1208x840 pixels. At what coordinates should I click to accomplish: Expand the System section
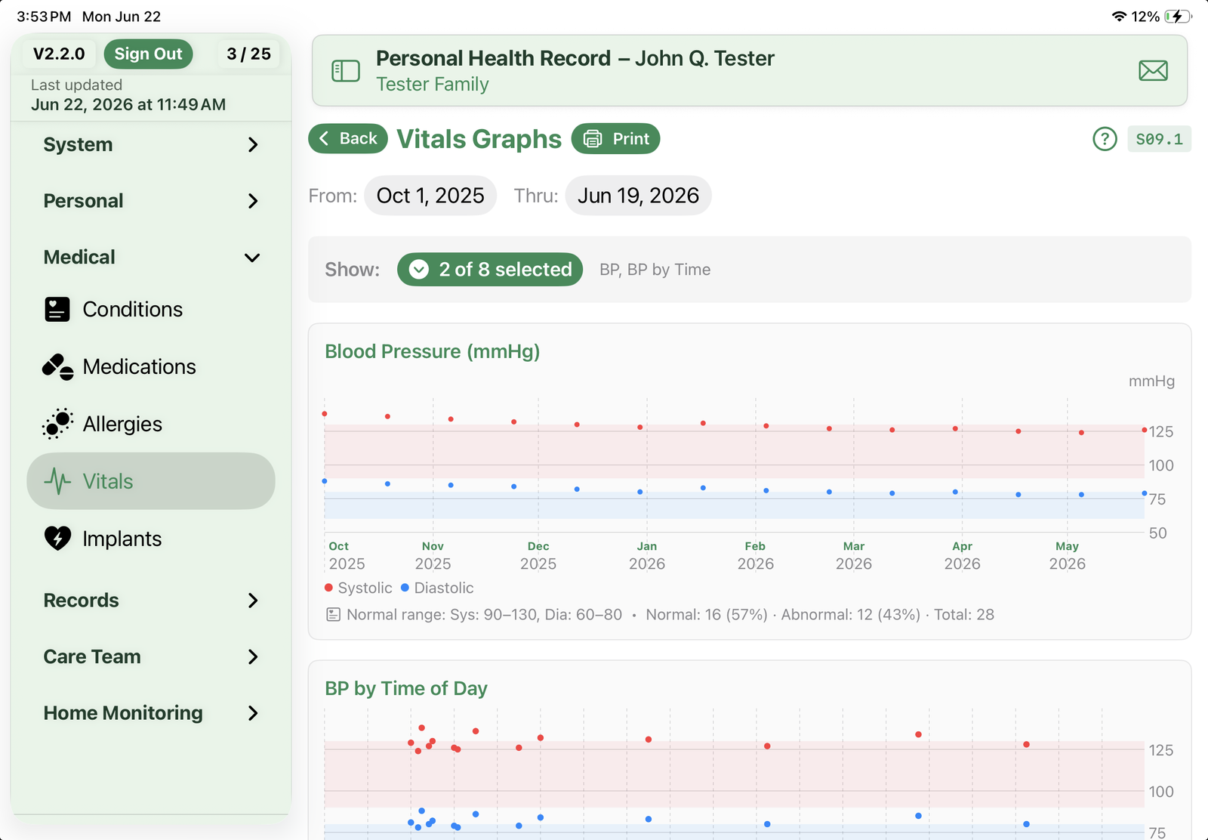[x=151, y=144]
